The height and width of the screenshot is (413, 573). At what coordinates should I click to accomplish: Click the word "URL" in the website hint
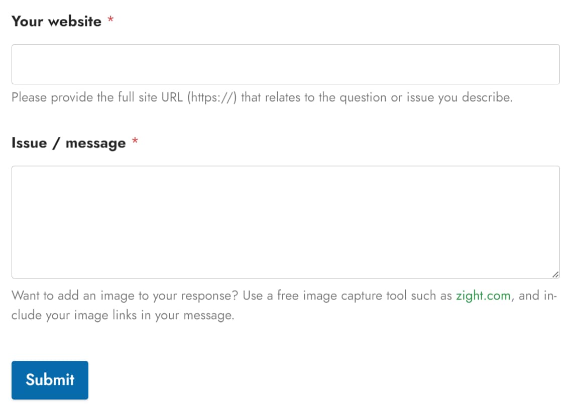coord(172,97)
